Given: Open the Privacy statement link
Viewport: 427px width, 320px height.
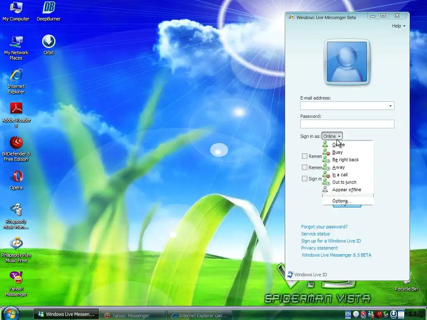Looking at the screenshot, I should point(319,248).
